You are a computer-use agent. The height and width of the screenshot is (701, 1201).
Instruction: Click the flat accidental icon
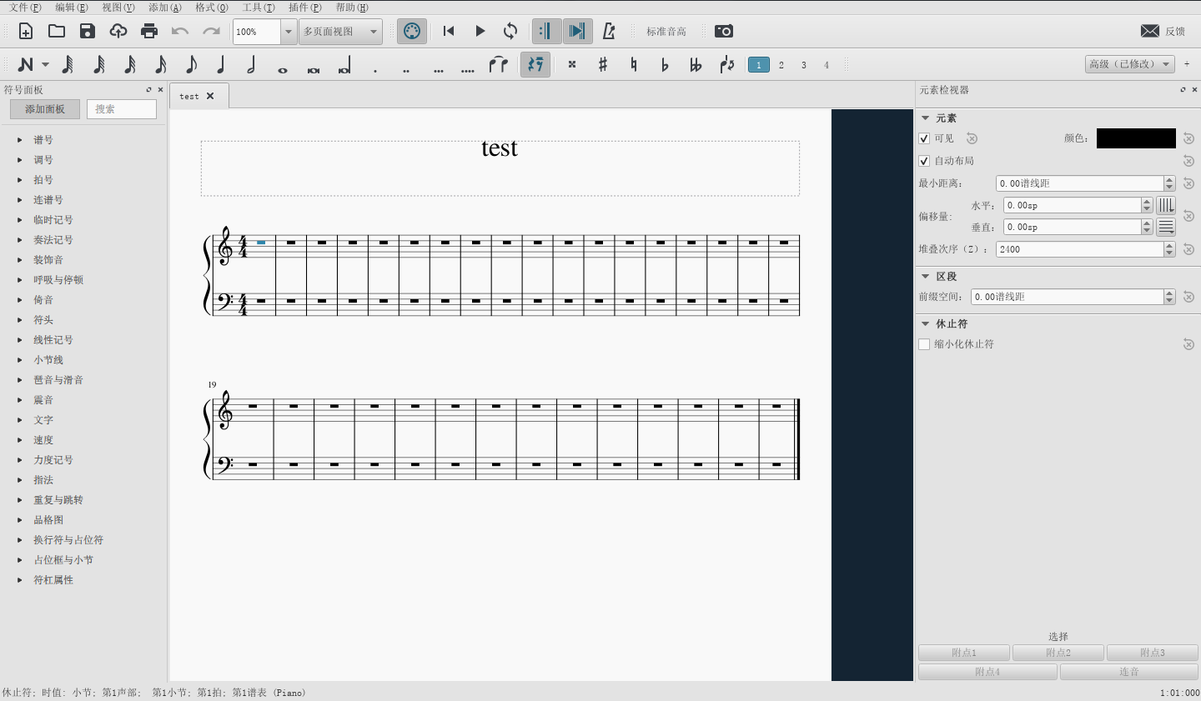coord(665,64)
